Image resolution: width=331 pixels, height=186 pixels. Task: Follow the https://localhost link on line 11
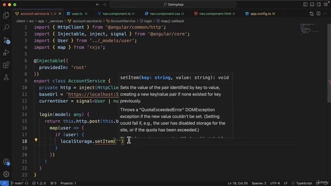click(x=93, y=95)
